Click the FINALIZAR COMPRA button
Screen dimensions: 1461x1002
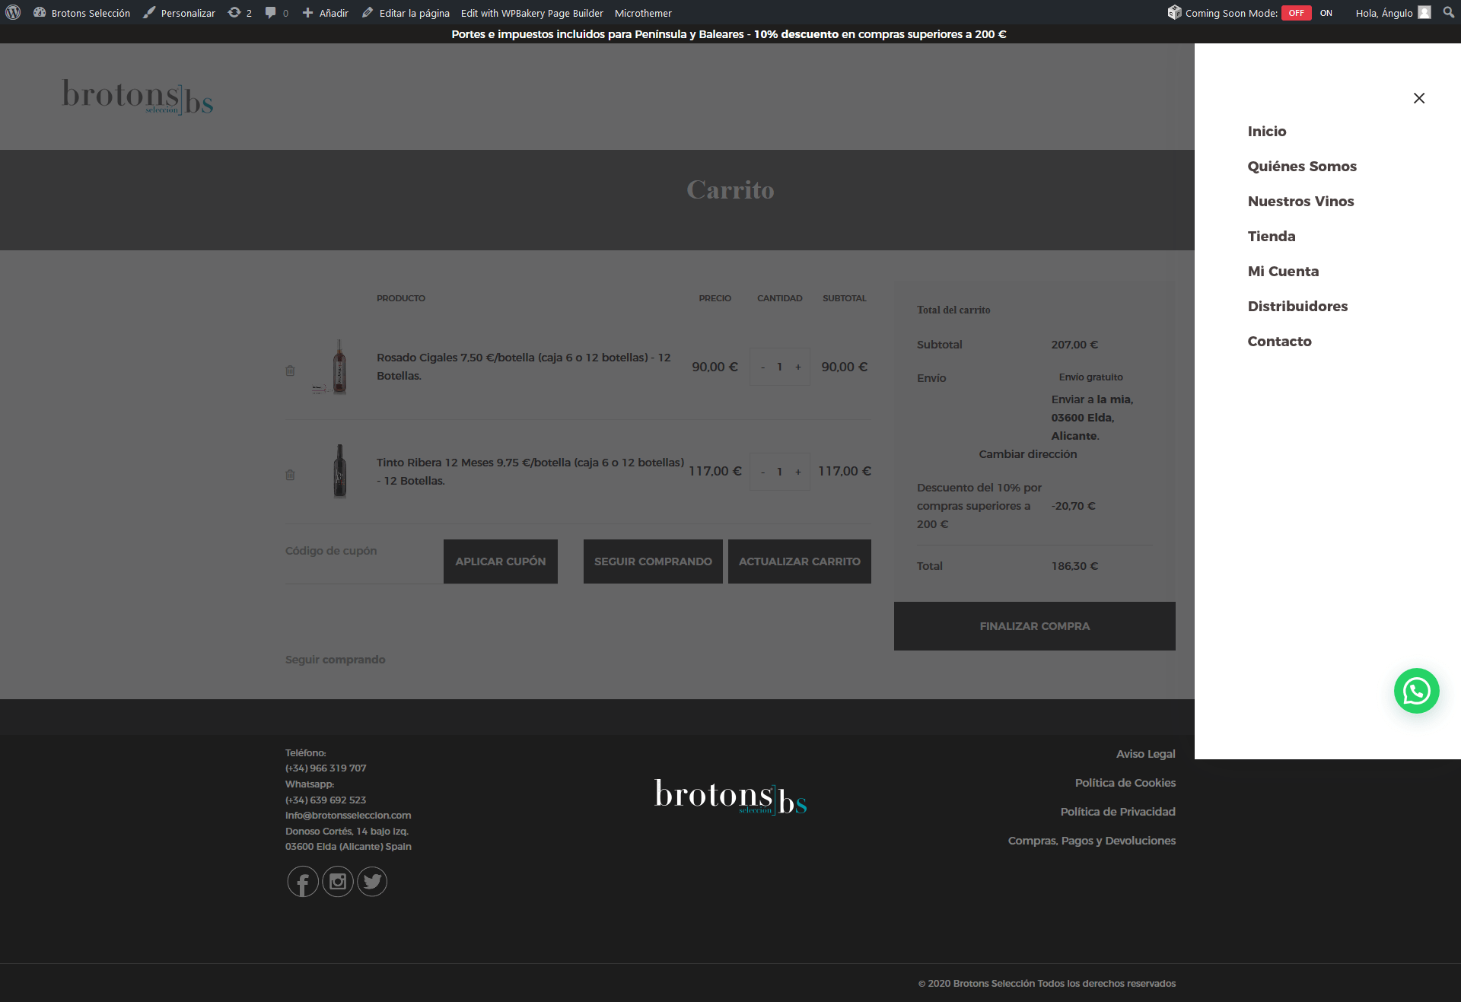tap(1035, 626)
